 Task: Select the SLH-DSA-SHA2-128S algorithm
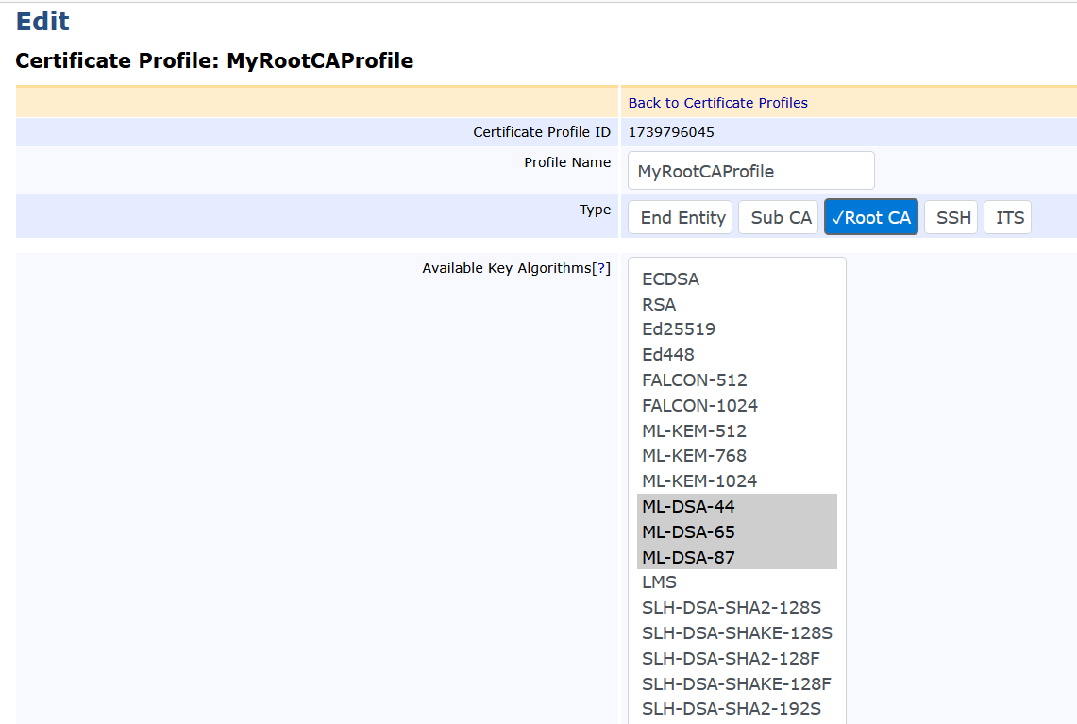pyautogui.click(x=732, y=607)
